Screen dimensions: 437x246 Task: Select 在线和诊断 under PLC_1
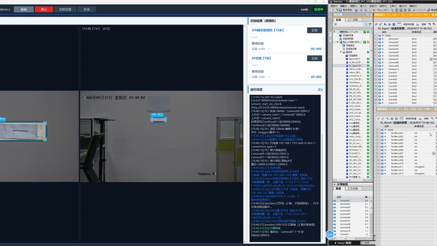coord(351,49)
